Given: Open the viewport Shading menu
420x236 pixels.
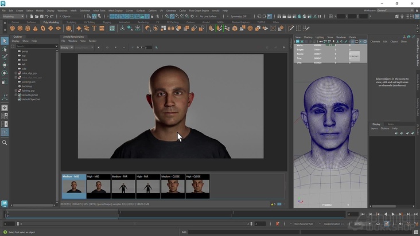Looking at the screenshot, I should coord(308,37).
